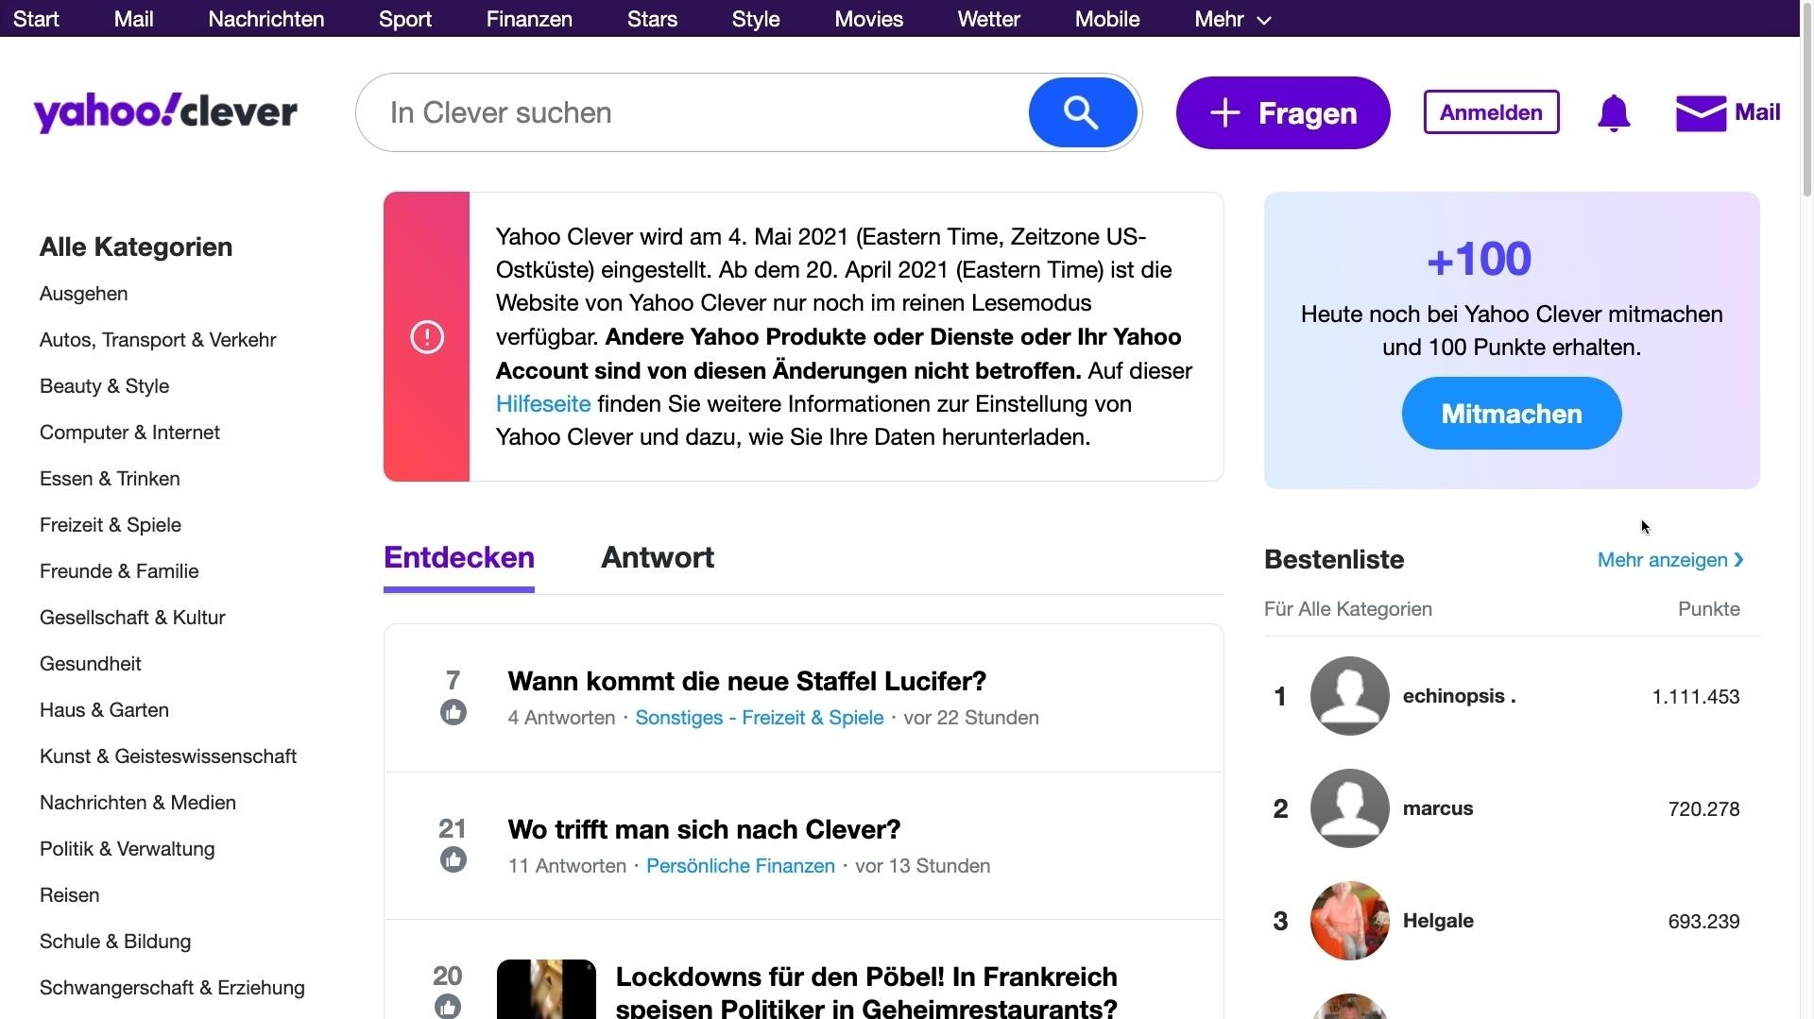Select Kunst & Geisteswissenschaft category
1814x1019 pixels.
(x=168, y=756)
